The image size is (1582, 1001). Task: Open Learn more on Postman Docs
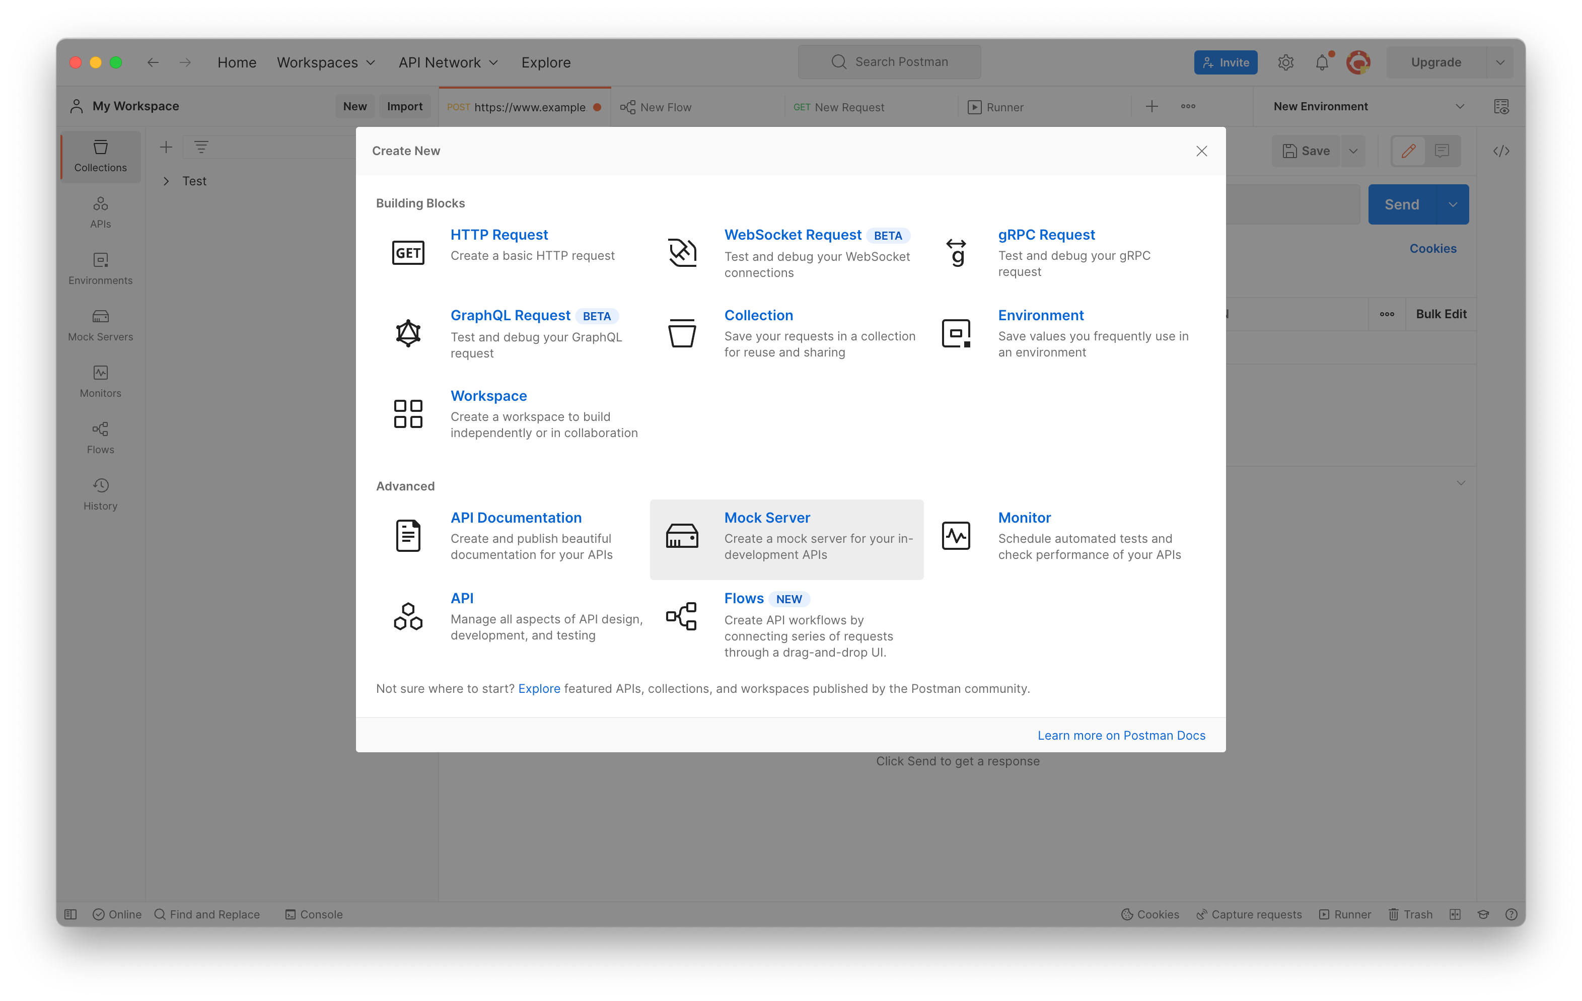tap(1121, 735)
